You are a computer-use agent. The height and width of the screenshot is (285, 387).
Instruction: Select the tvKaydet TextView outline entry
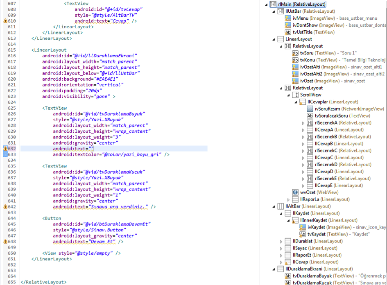pos(315,234)
